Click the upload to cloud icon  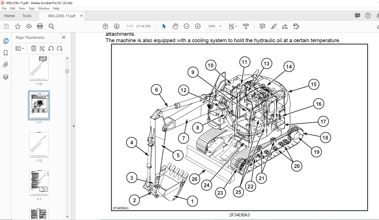(29, 26)
